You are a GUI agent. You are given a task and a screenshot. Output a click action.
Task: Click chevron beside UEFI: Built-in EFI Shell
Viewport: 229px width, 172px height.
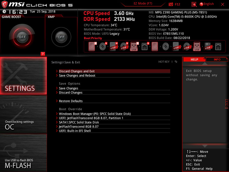click(57, 131)
